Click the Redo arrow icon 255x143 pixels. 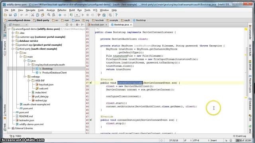[x=26, y=15]
